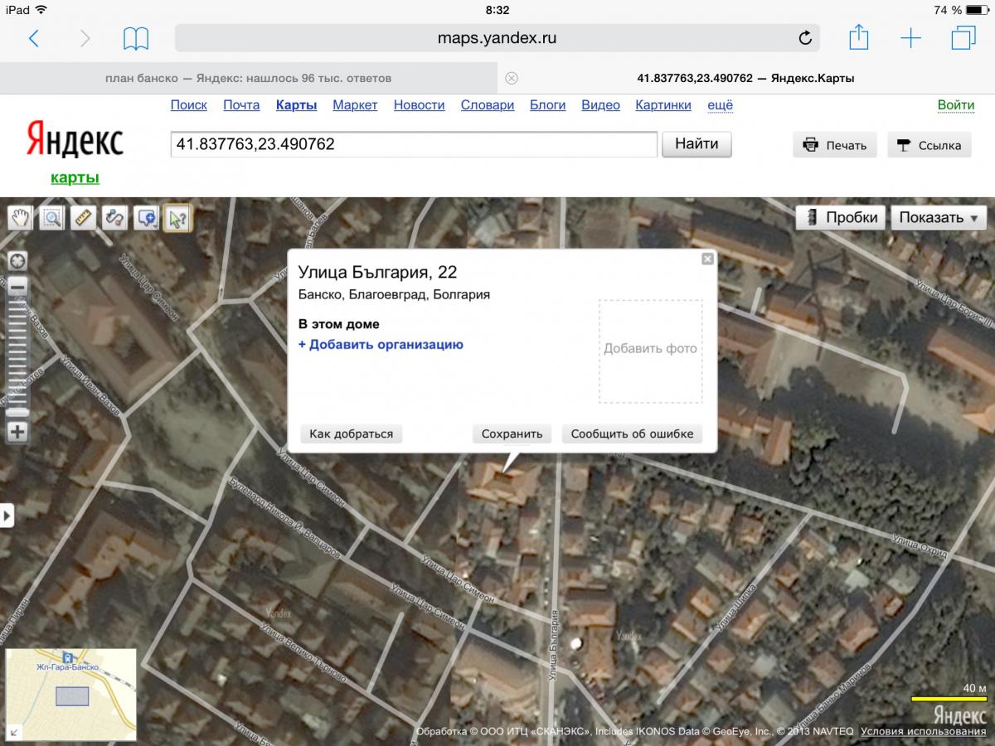The image size is (995, 746).
Task: Open Safari bookmarks book icon
Action: [136, 38]
